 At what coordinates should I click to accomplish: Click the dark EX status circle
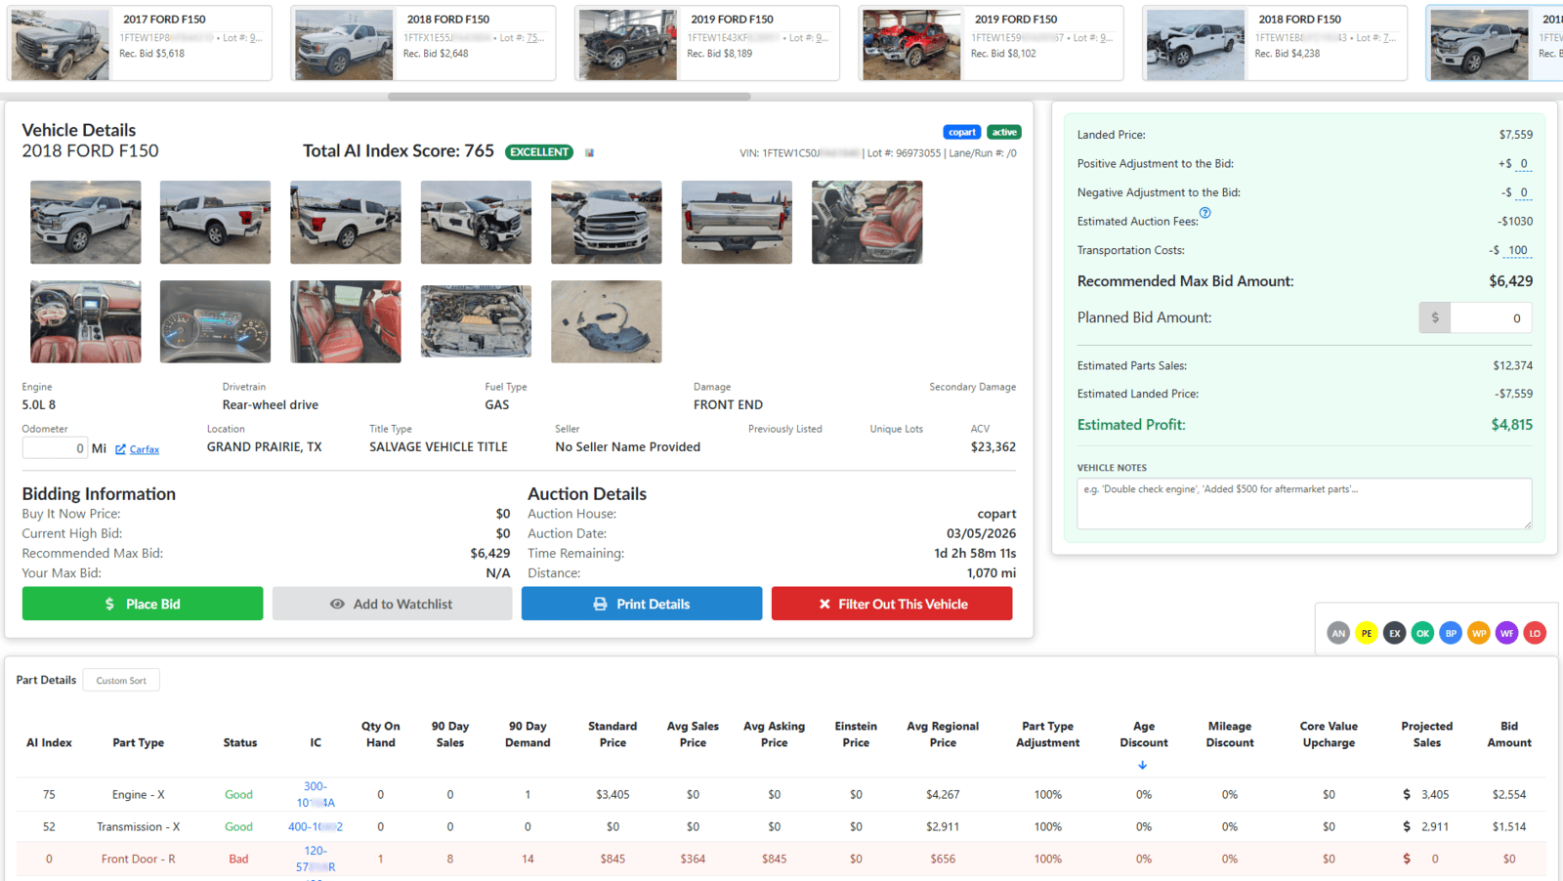[x=1395, y=633]
